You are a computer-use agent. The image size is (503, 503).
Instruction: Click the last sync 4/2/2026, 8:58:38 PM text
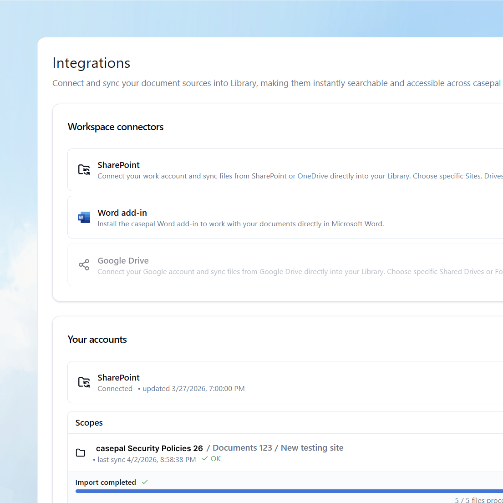tap(147, 460)
